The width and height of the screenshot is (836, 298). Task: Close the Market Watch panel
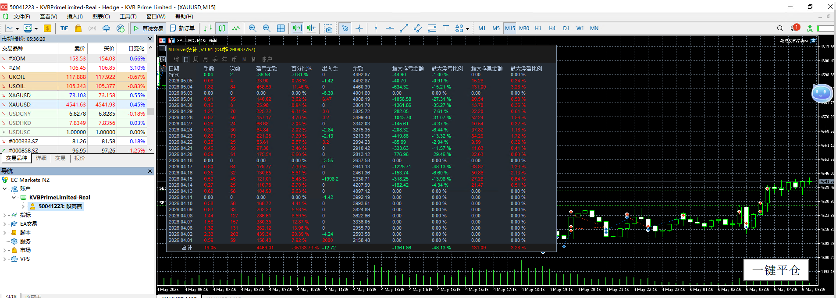point(150,39)
